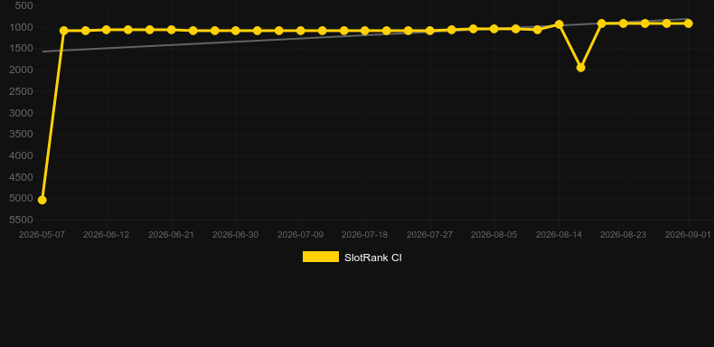Click the x-axis label 2026-09-01

pos(688,235)
